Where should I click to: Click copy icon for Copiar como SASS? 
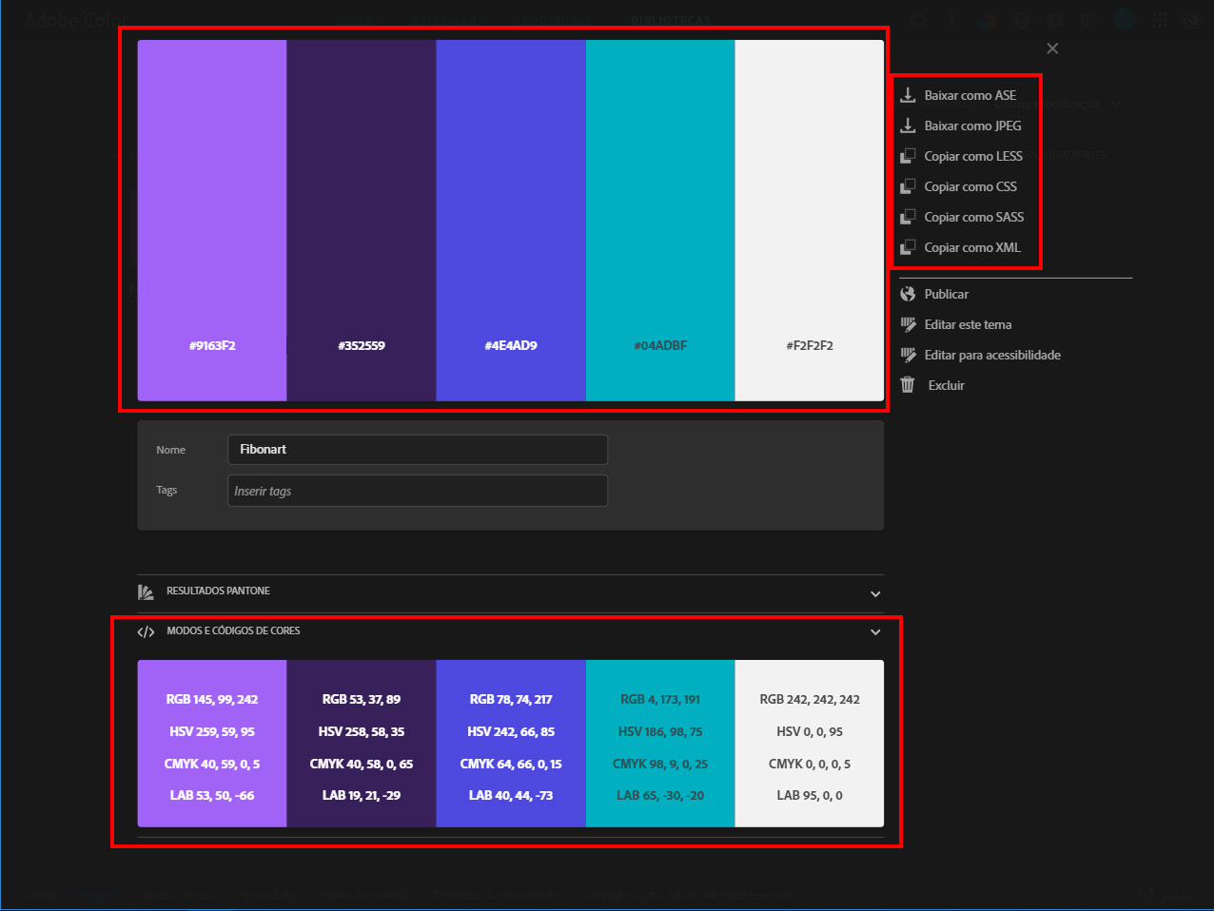pos(908,217)
